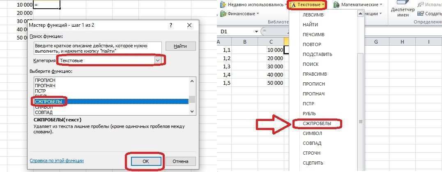Select column G header

tap(376, 42)
